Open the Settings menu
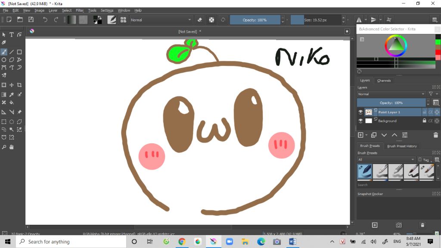441x248 pixels. click(107, 10)
